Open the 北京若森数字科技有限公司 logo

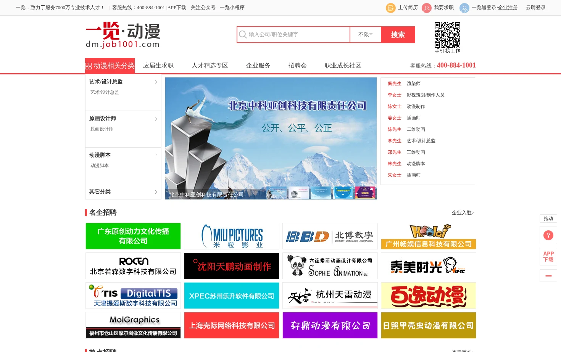133,266
